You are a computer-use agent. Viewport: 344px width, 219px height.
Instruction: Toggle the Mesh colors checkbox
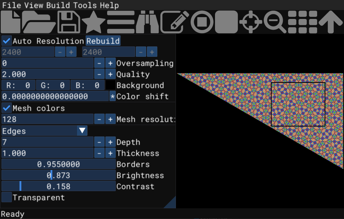tap(6, 108)
